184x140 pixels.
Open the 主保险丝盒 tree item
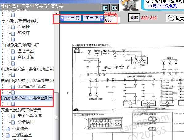click(x=22, y=135)
